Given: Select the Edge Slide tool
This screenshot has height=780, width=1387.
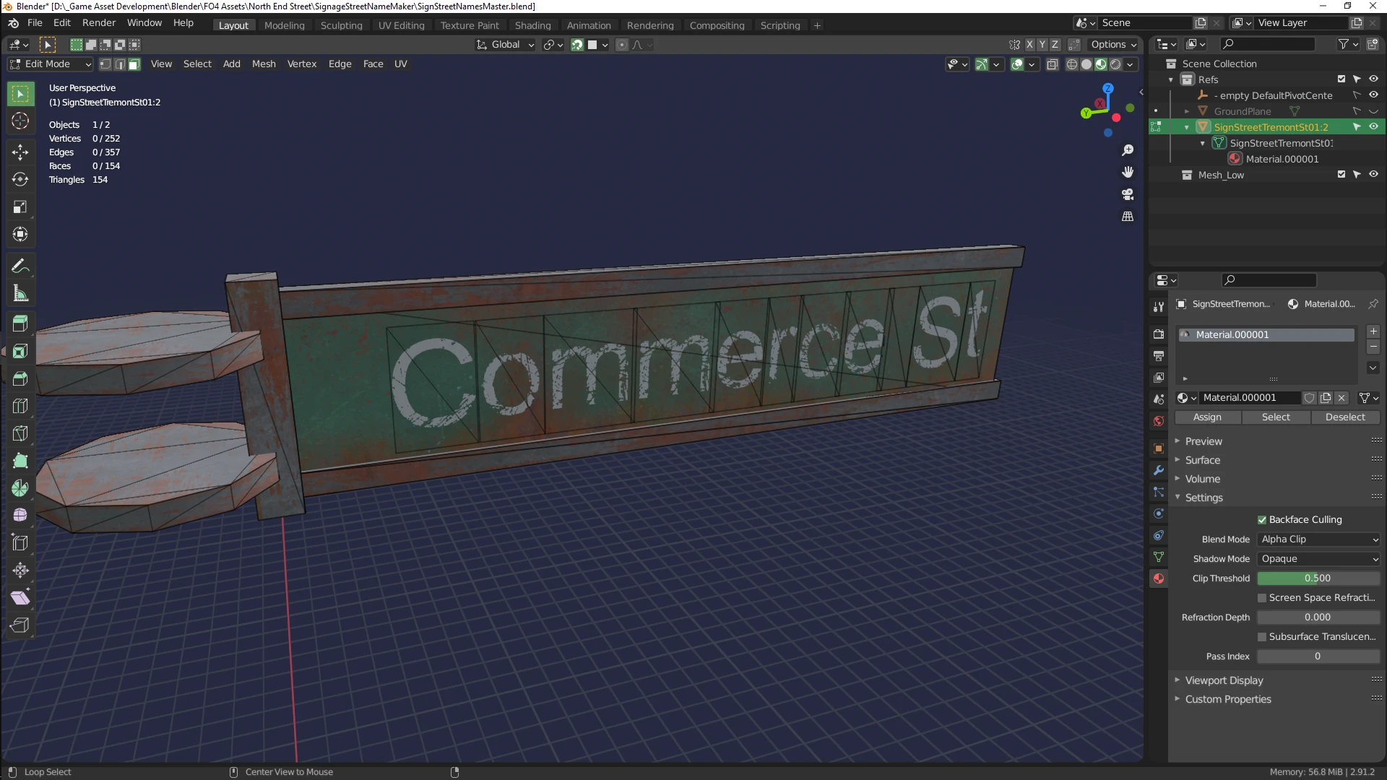Looking at the screenshot, I should [x=20, y=543].
